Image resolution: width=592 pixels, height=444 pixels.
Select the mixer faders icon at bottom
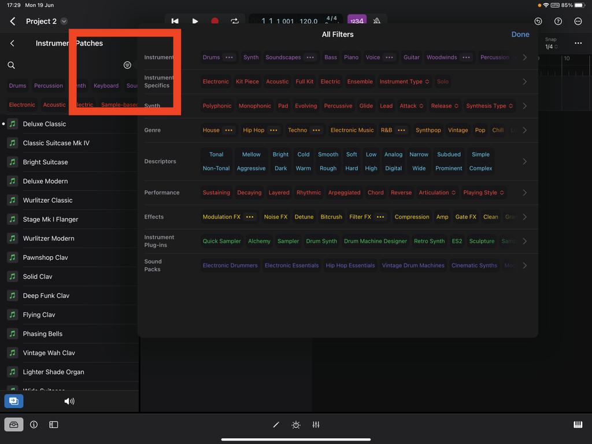tap(316, 424)
